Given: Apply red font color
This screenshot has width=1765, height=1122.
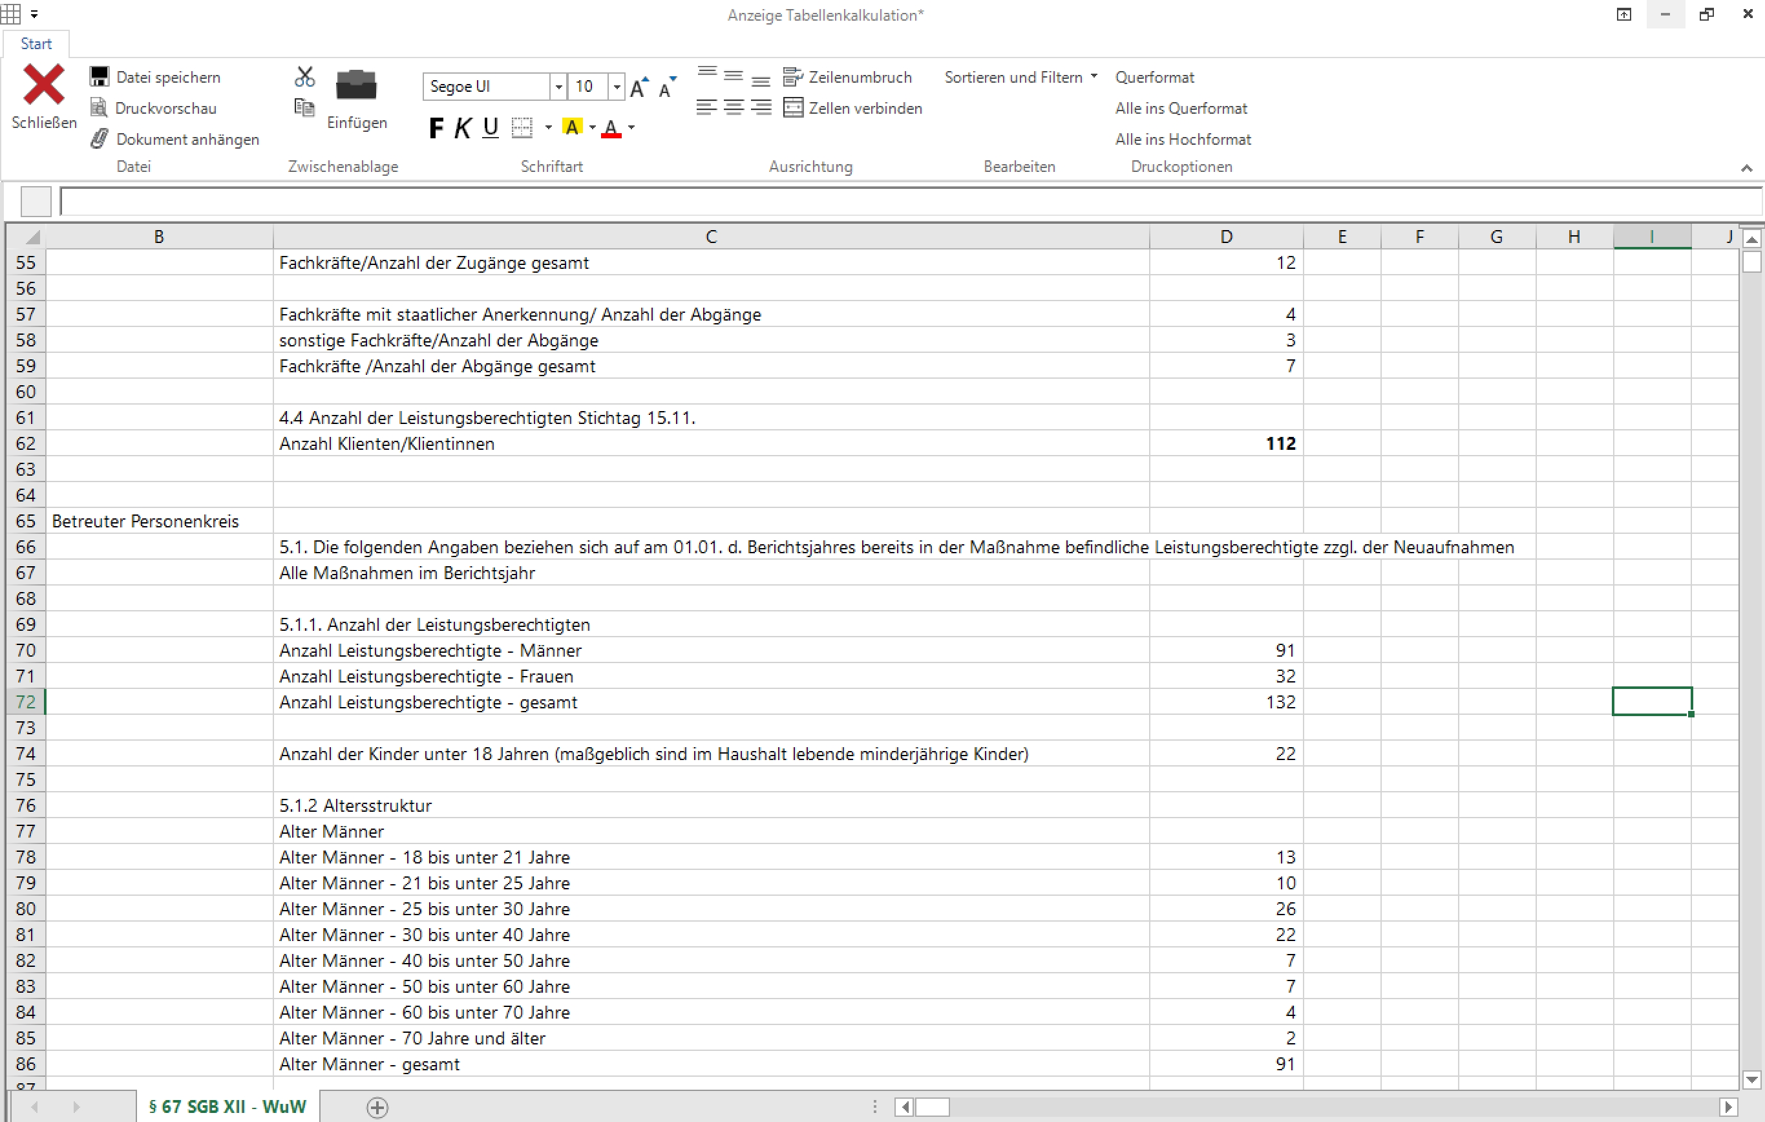Looking at the screenshot, I should (611, 128).
